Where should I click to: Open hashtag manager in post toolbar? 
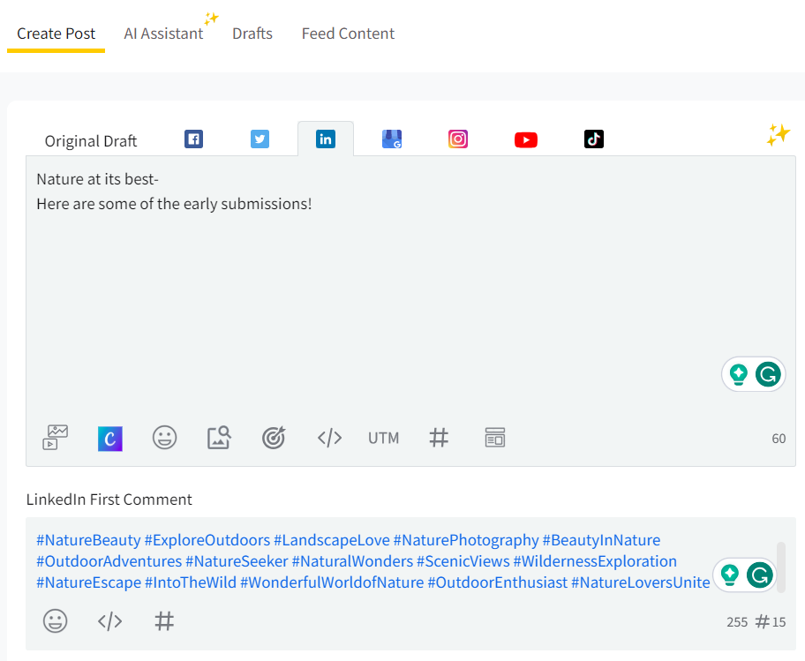click(x=439, y=438)
